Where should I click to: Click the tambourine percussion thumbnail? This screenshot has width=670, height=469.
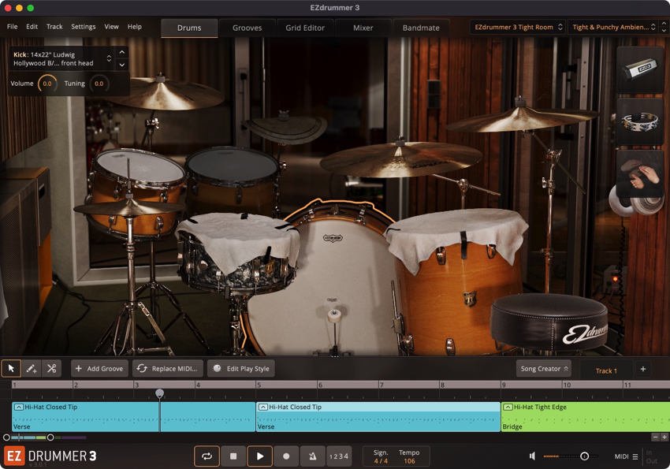click(640, 122)
